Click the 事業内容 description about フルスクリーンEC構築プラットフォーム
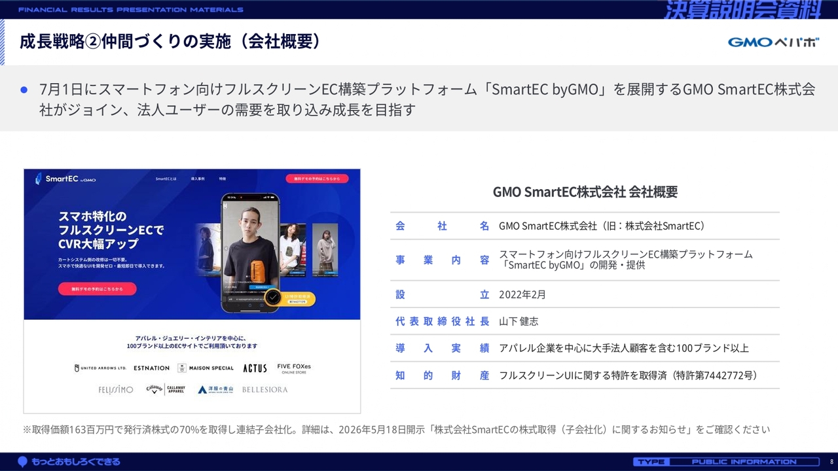This screenshot has height=471, width=838. (626, 260)
